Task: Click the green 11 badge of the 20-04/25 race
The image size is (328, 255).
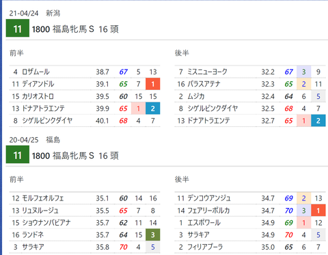Action: [18, 155]
